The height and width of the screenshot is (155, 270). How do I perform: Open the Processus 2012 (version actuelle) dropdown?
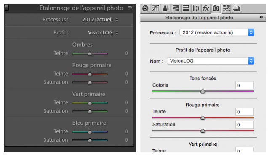217,32
